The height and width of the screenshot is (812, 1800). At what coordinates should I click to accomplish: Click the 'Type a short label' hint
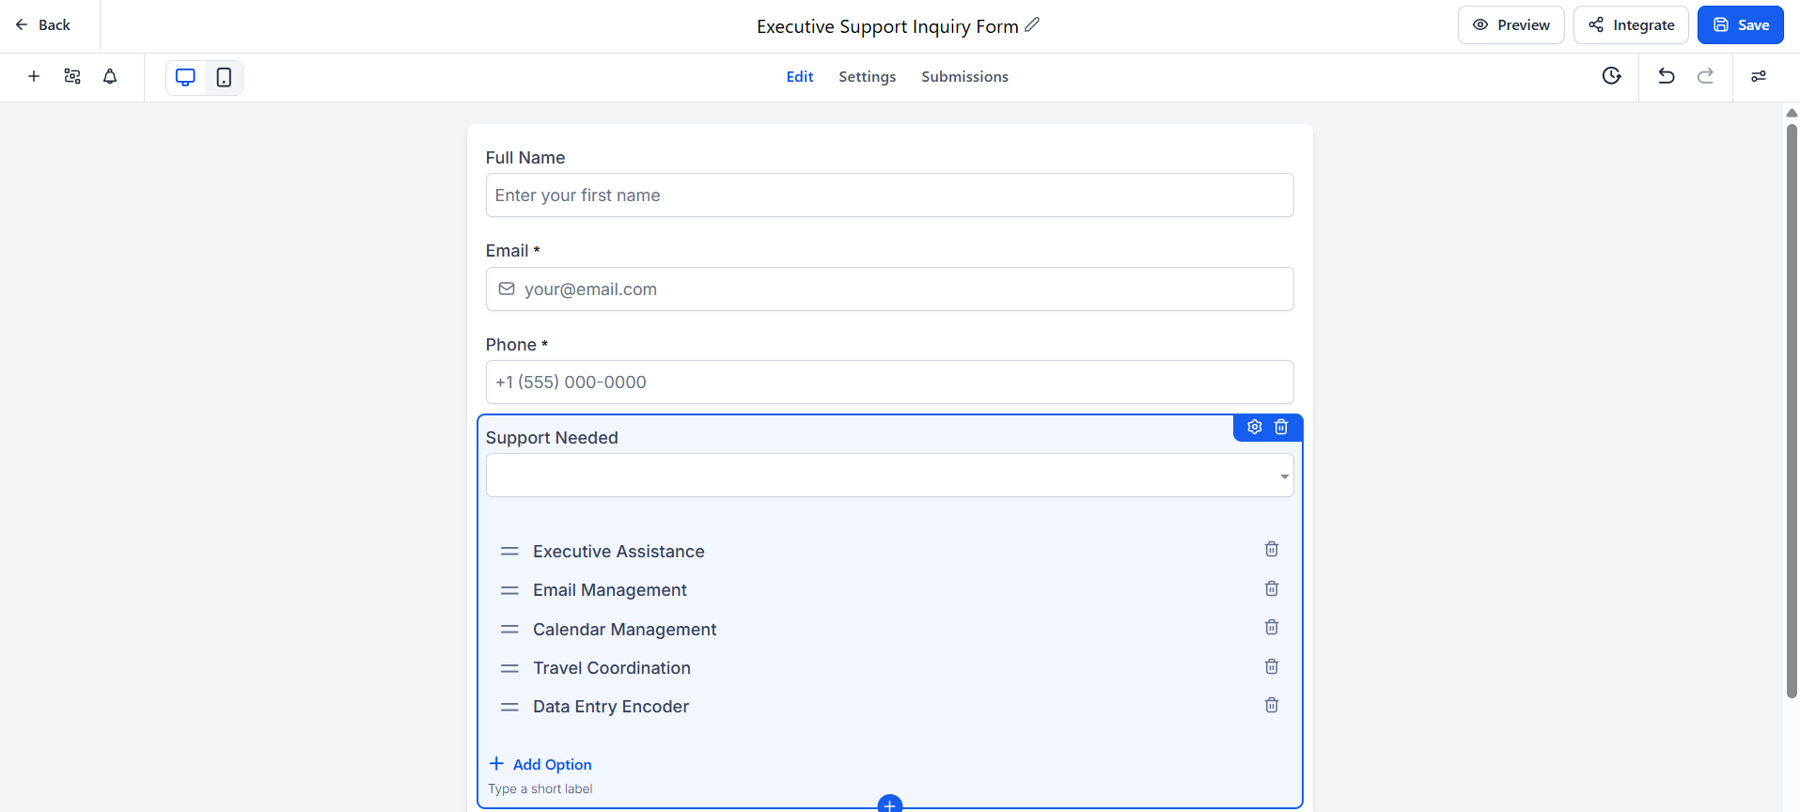[x=540, y=789]
